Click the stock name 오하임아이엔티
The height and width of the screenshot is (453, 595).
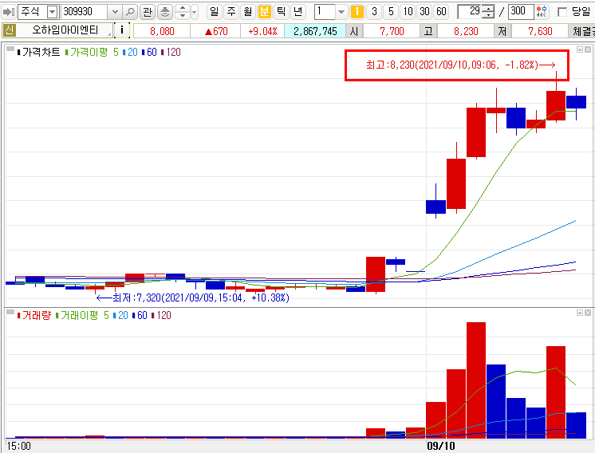(65, 30)
